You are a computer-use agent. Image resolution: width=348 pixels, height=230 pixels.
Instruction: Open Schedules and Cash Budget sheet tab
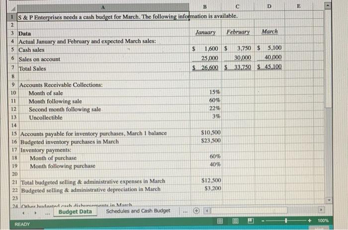[138, 211]
